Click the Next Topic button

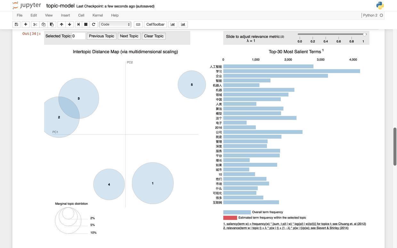pyautogui.click(x=129, y=36)
